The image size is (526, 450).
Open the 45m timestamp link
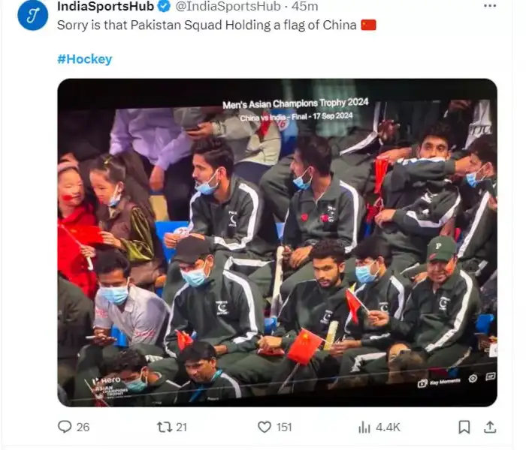[304, 6]
